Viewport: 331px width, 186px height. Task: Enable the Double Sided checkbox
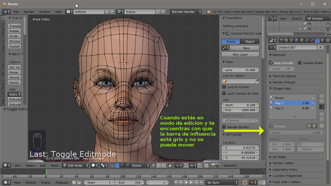pos(300,63)
